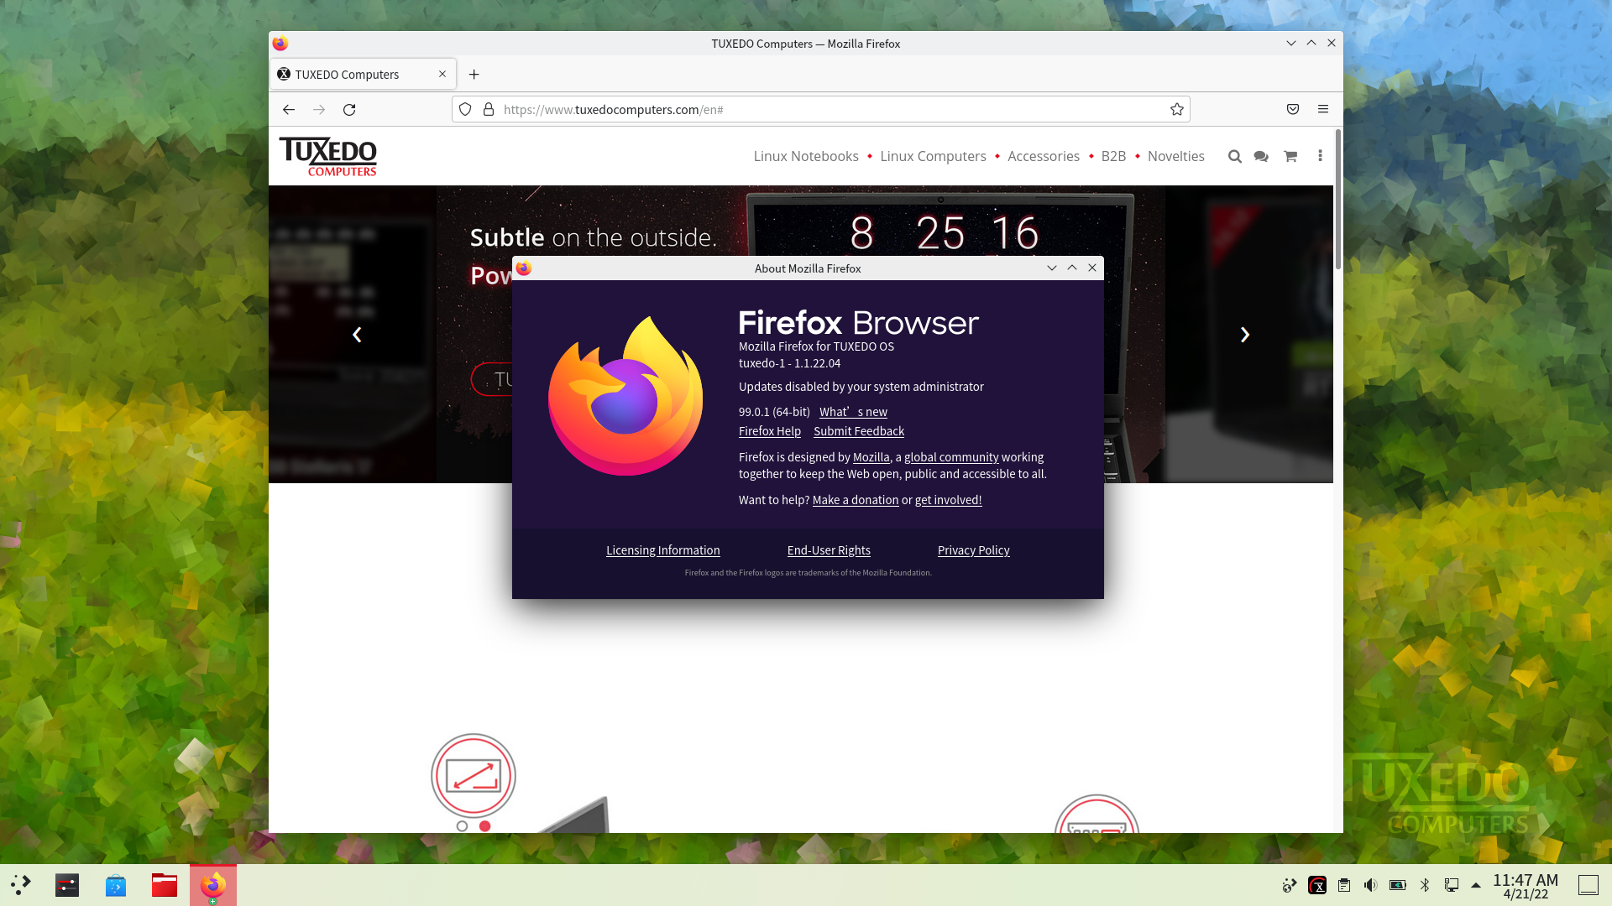Minimize the About Mozilla Firefox dialog
Screen dimensions: 1612x906
pos(1051,268)
